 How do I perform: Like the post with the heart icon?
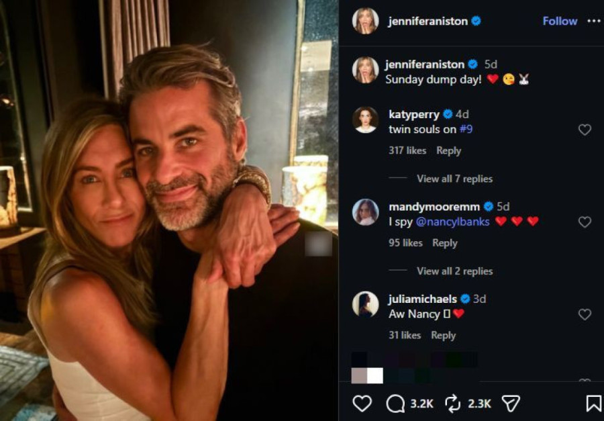(362, 403)
